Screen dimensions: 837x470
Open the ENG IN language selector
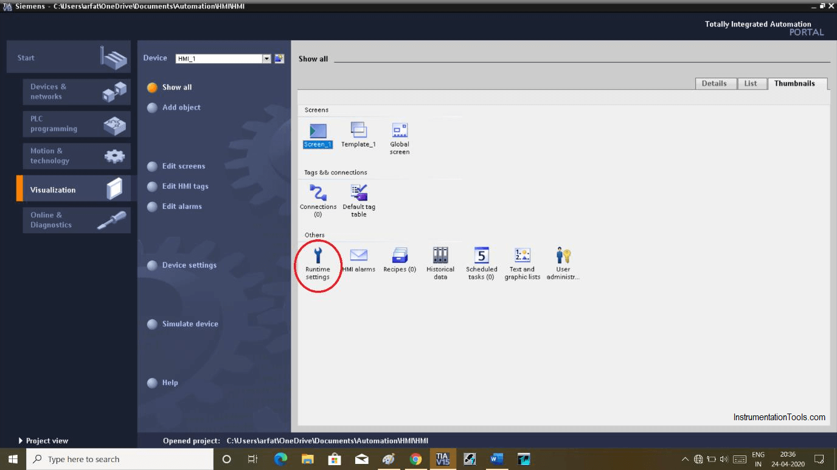[x=758, y=459]
